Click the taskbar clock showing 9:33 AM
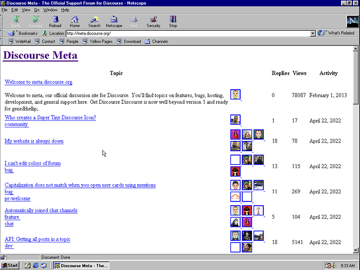This screenshot has height=270, width=360. (x=348, y=266)
